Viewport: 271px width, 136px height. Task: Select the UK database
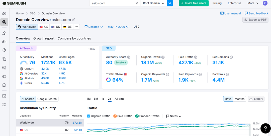[56, 27]
